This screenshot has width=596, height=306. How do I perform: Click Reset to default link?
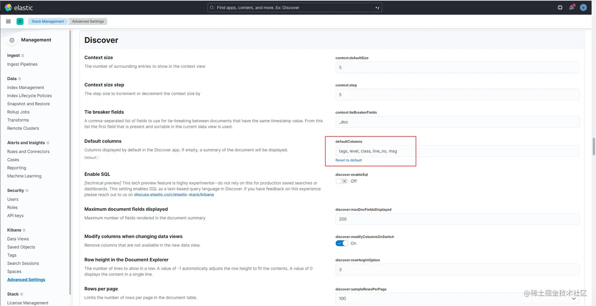click(349, 160)
